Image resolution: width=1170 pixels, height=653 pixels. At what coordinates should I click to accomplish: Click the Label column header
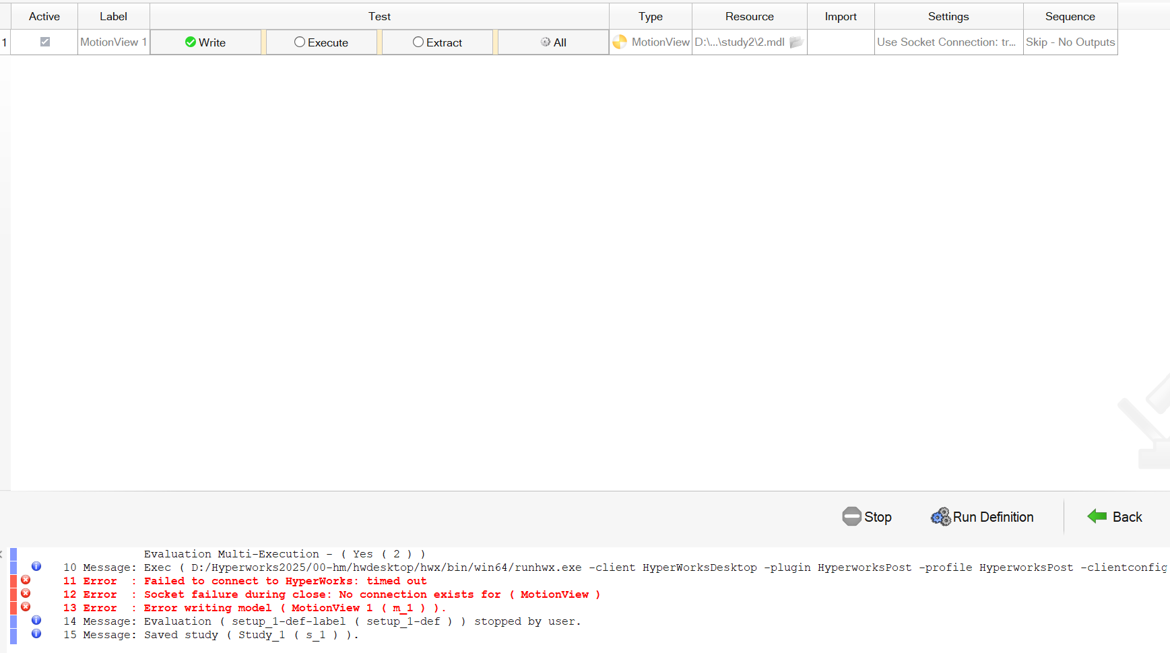[113, 16]
